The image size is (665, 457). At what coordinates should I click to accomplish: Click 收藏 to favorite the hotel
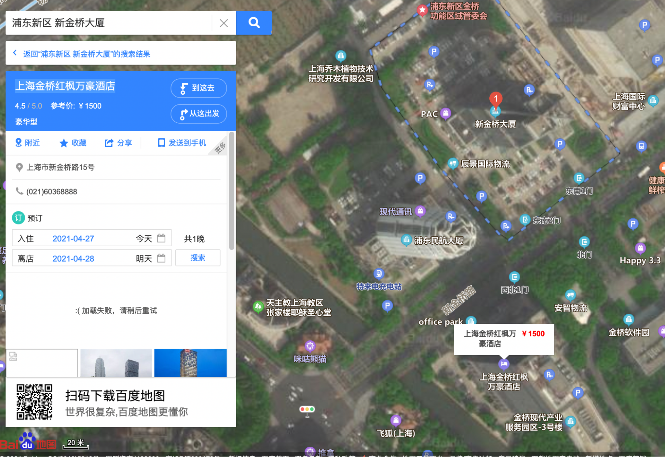coord(73,143)
